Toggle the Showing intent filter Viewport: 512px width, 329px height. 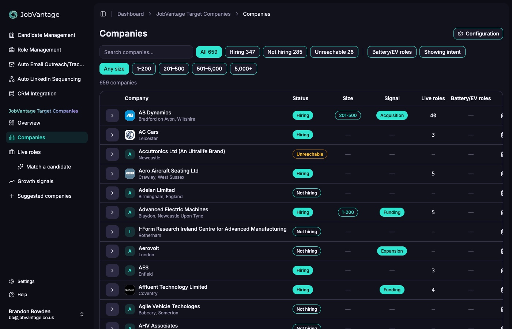tap(443, 52)
